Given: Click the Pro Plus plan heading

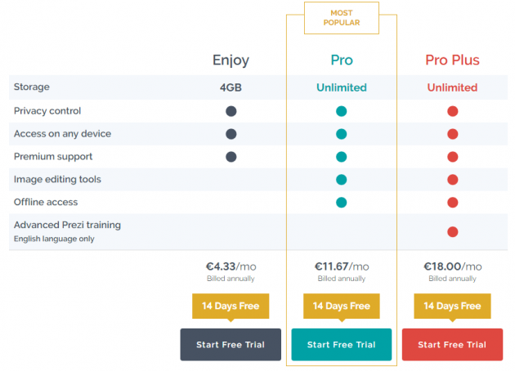Looking at the screenshot, I should coord(452,60).
